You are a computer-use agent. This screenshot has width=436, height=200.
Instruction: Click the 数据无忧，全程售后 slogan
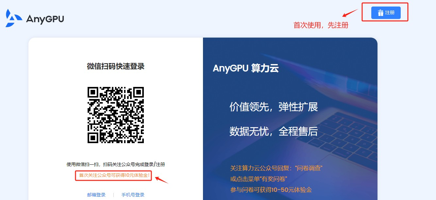click(x=274, y=131)
